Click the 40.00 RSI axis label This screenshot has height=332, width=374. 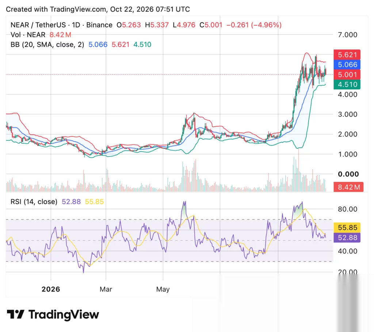(x=348, y=251)
